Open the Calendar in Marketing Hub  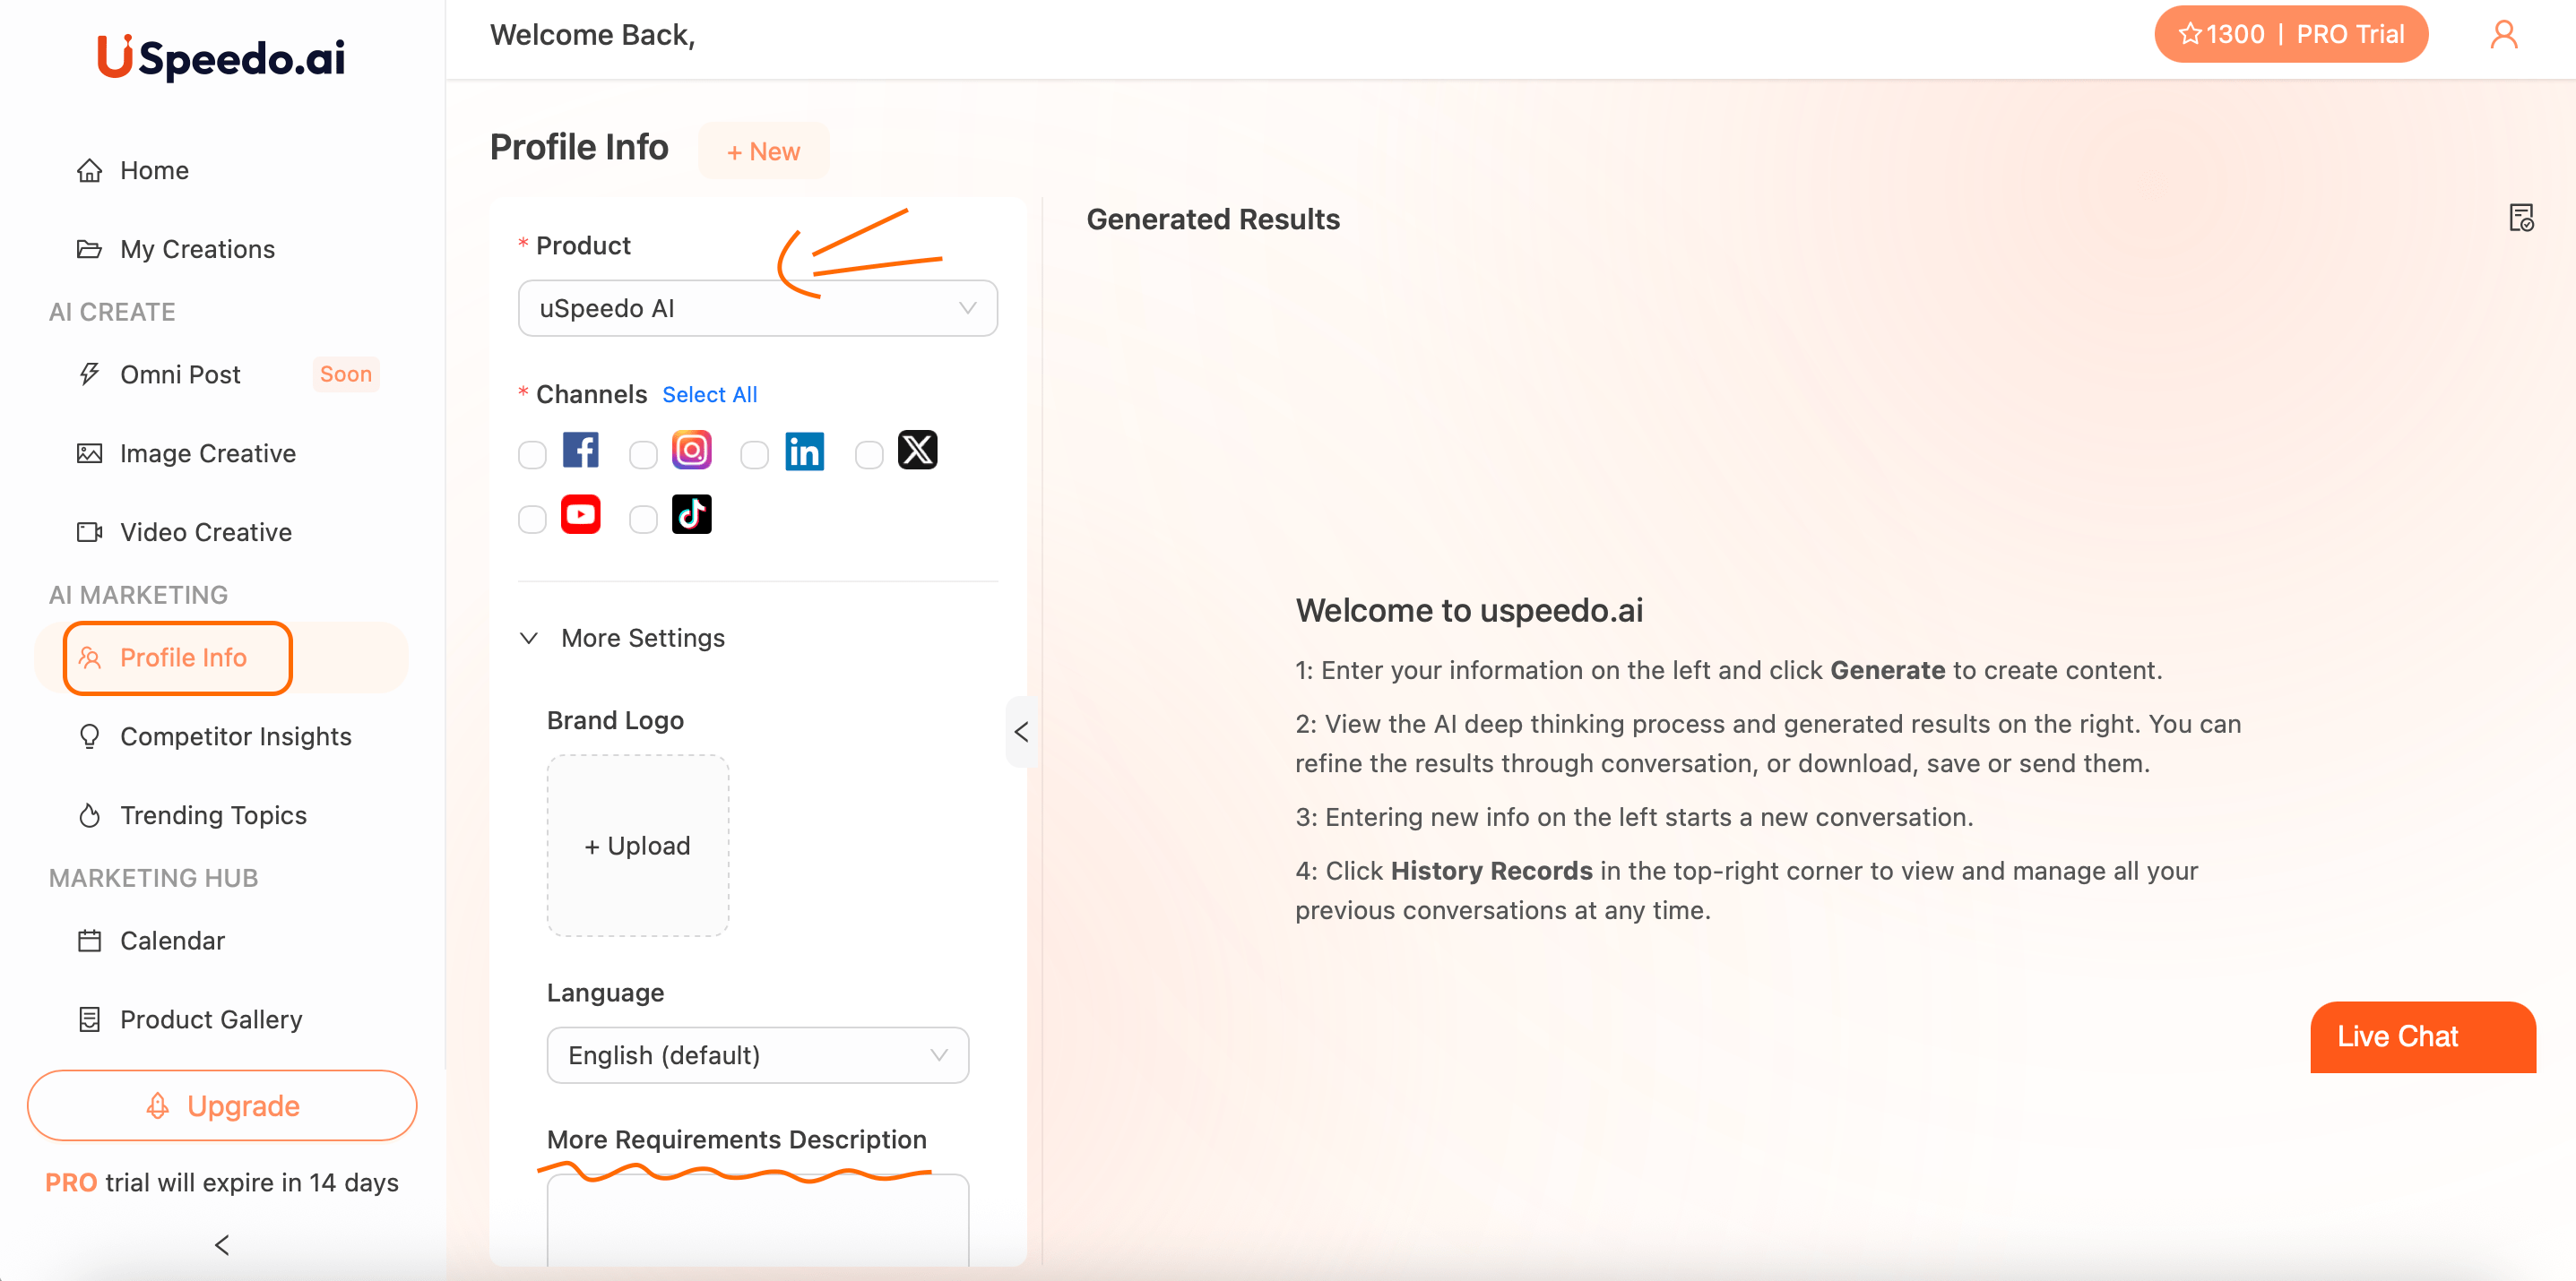(x=172, y=941)
